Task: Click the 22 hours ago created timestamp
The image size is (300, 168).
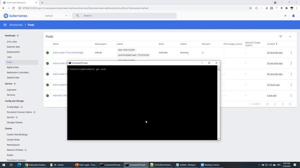Action: 273,85
